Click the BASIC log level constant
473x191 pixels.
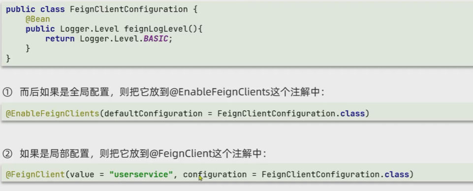point(156,39)
